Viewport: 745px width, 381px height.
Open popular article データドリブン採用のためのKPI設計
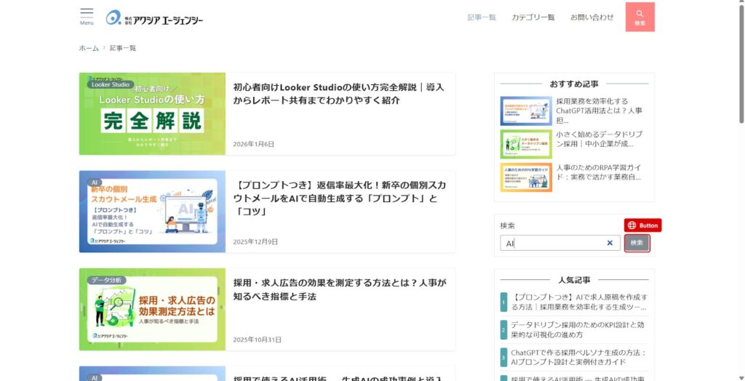[577, 329]
